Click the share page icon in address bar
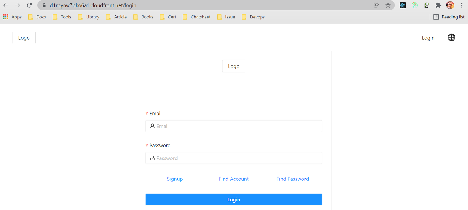This screenshot has width=468, height=210. pos(376,5)
